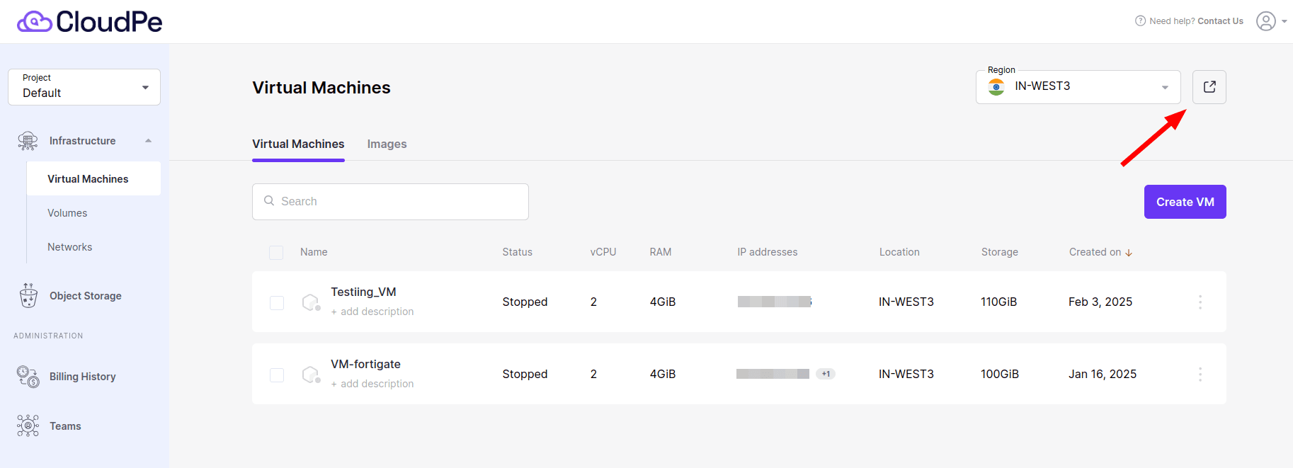Open the Project selector showing Default

tap(84, 86)
